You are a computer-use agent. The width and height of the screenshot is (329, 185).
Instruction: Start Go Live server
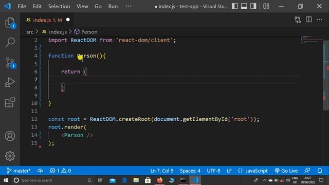[286, 171]
